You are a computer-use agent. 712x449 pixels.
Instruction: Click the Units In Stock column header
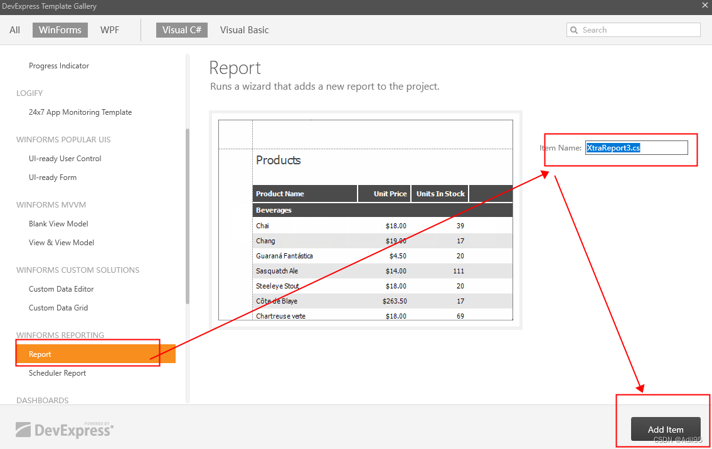(x=440, y=194)
